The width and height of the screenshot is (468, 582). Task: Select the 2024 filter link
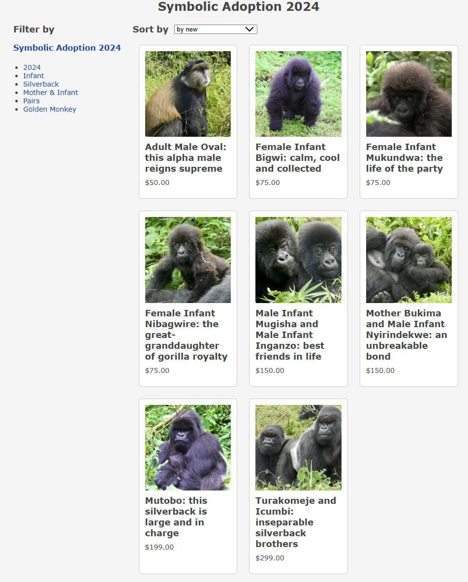tap(32, 67)
